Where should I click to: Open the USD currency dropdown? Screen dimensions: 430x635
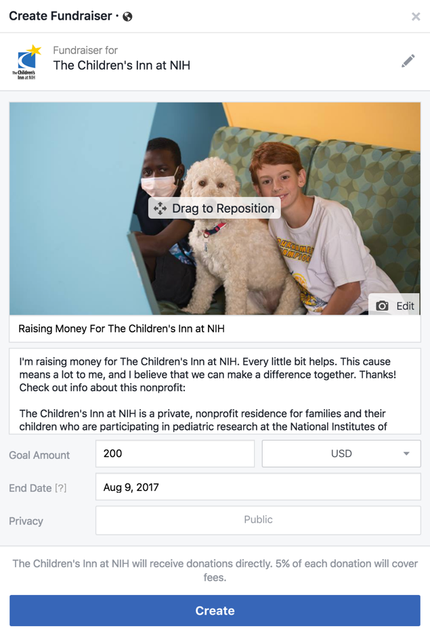click(x=341, y=454)
